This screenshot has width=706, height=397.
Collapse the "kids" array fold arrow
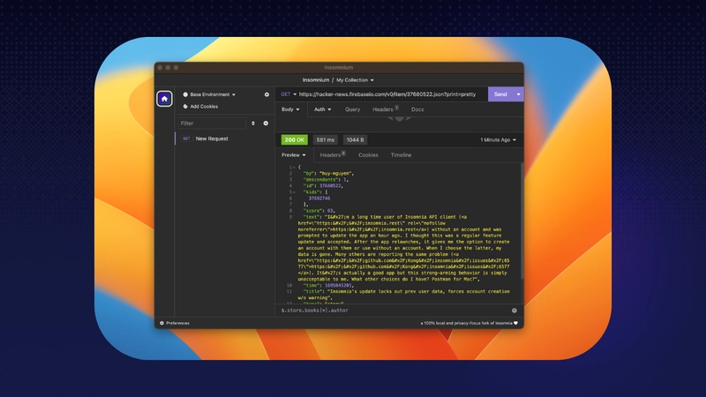point(294,191)
